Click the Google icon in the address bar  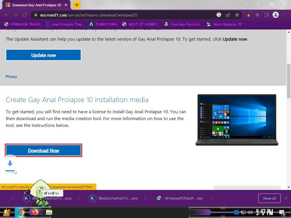point(219,15)
